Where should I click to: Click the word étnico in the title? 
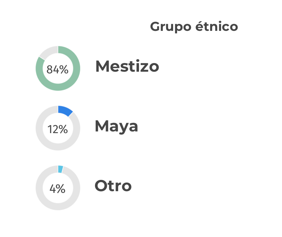216,26
